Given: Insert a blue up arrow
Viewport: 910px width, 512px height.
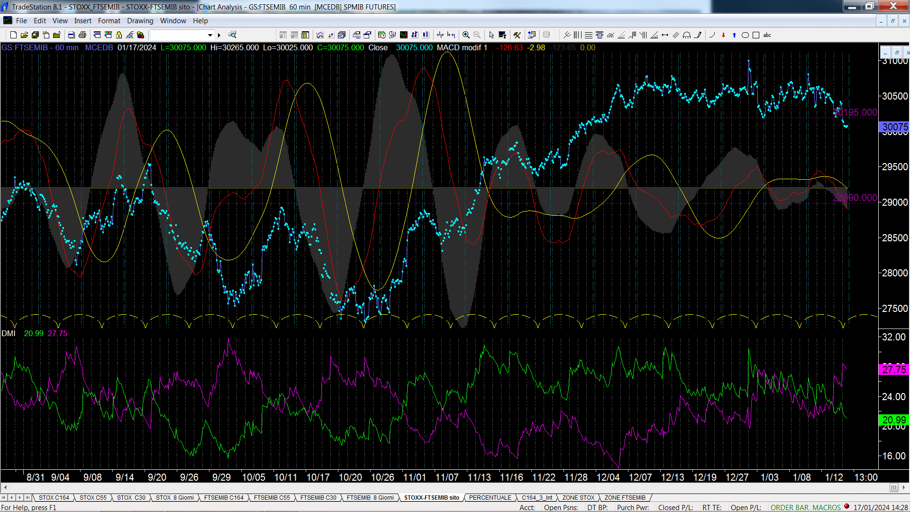Looking at the screenshot, I should pyautogui.click(x=734, y=35).
